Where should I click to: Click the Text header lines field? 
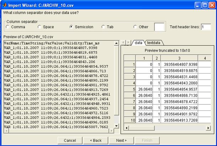pyautogui.click(x=206, y=27)
